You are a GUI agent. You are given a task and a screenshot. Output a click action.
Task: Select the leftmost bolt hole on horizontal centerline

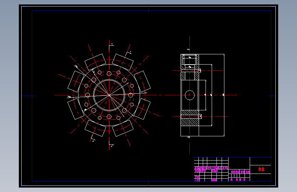tap(87, 95)
